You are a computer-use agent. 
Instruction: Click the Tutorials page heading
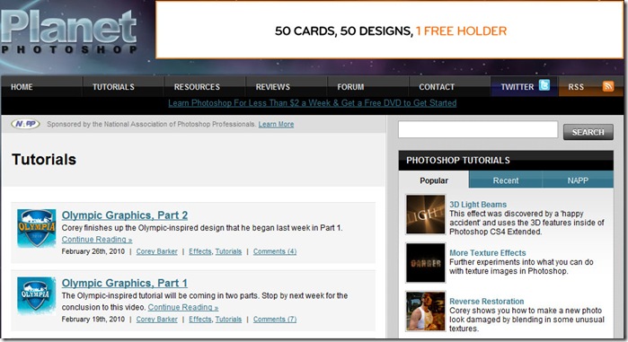pyautogui.click(x=44, y=159)
